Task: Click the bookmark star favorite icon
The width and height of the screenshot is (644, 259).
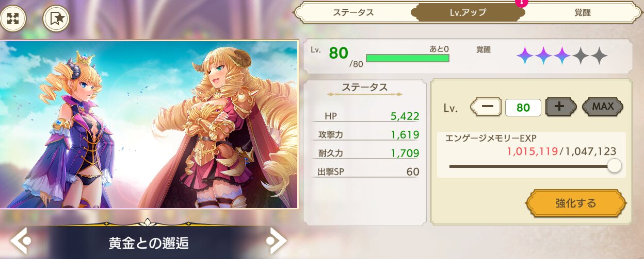Action: (x=56, y=19)
